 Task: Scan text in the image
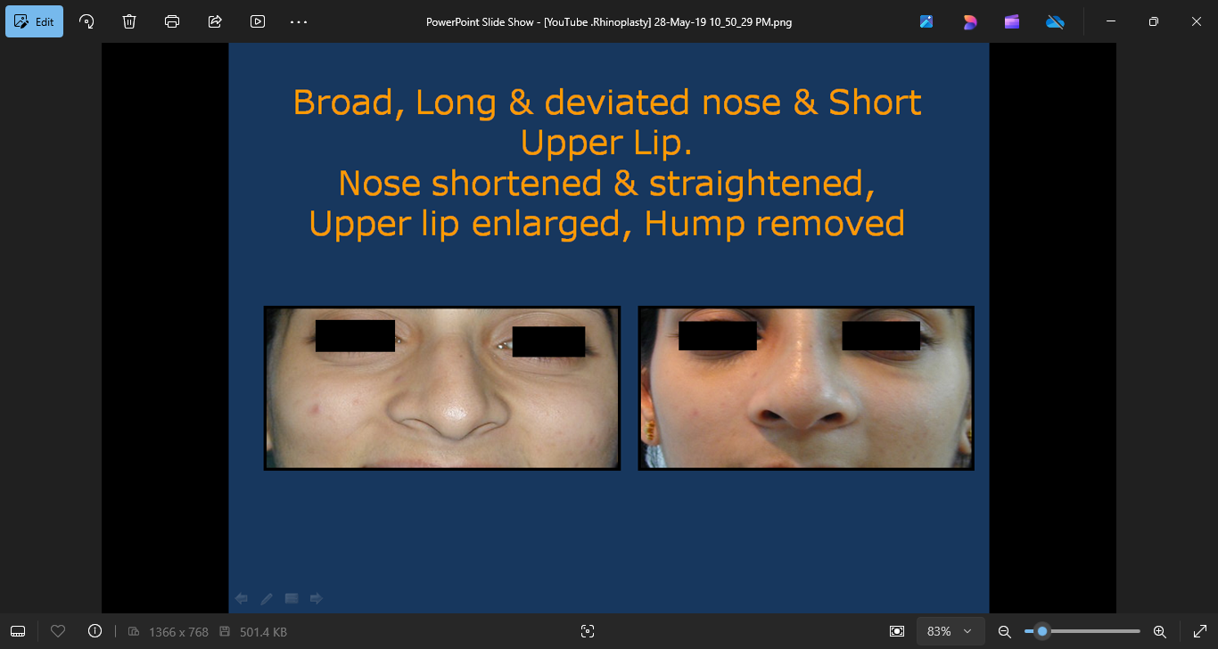click(x=587, y=631)
